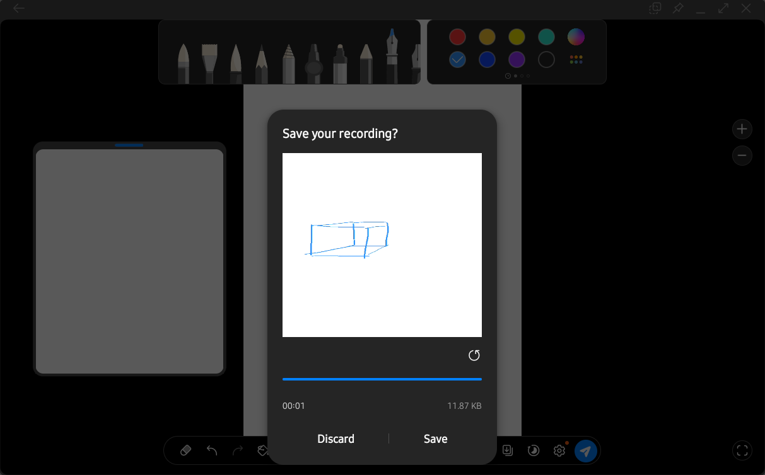Image resolution: width=765 pixels, height=475 pixels.
Task: Select the fountain pen tool
Action: click(x=392, y=57)
